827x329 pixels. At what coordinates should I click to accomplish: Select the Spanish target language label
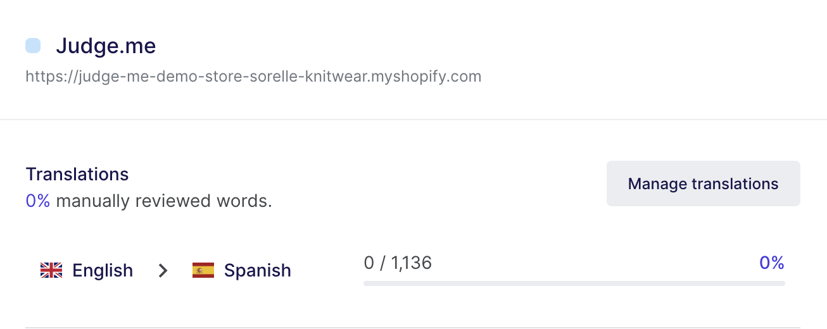tap(258, 271)
